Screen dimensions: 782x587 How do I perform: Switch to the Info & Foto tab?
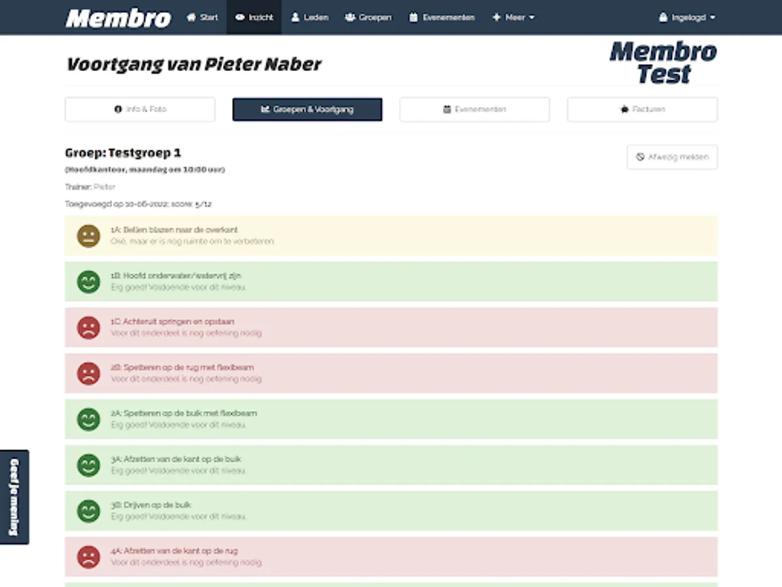(x=140, y=110)
